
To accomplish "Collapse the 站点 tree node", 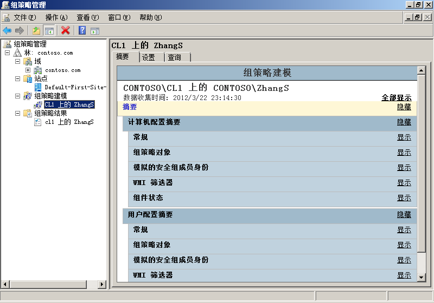I will point(18,78).
